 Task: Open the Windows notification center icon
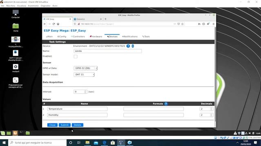256,142
